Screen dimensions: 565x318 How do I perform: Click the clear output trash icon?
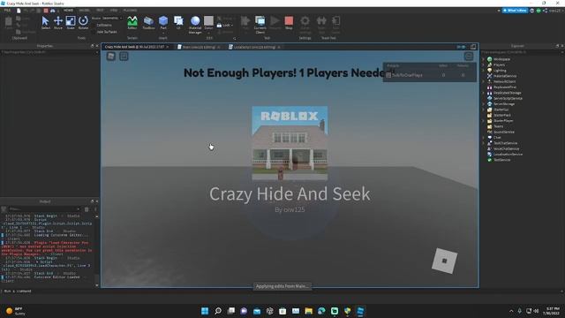click(x=87, y=209)
